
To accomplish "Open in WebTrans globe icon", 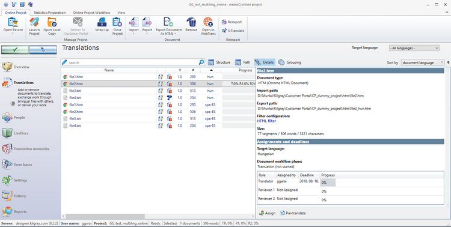I will [208, 22].
